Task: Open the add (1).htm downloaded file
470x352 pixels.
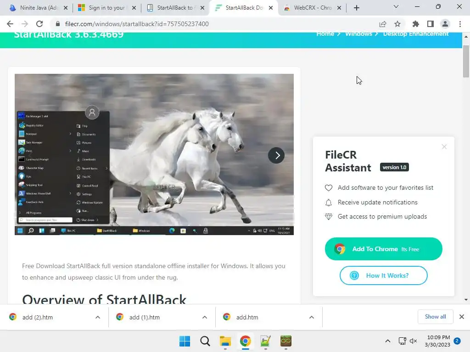Action: tap(145, 317)
